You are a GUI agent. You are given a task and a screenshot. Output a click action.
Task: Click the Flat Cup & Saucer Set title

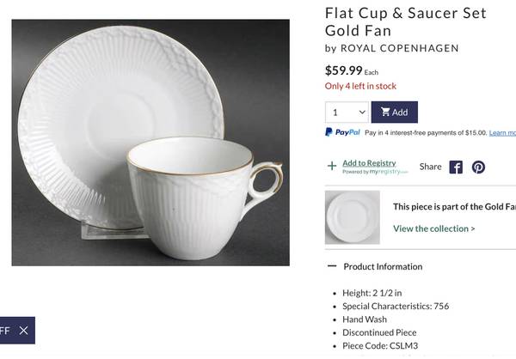pos(404,21)
